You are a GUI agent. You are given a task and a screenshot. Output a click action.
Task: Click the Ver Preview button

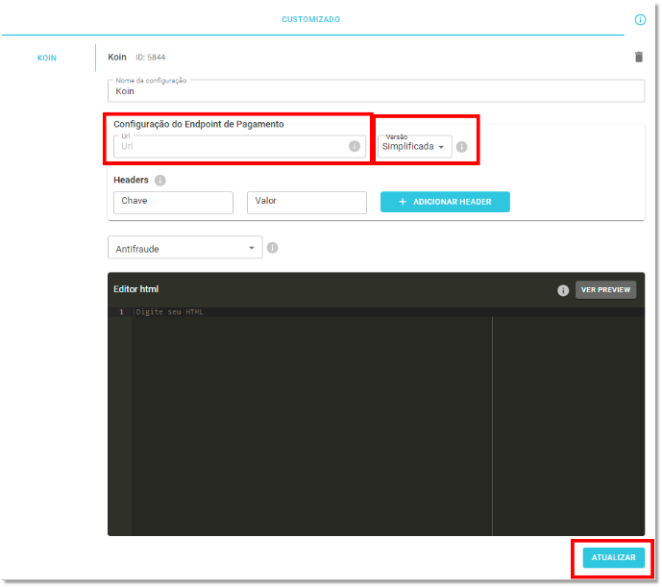pyautogui.click(x=605, y=290)
